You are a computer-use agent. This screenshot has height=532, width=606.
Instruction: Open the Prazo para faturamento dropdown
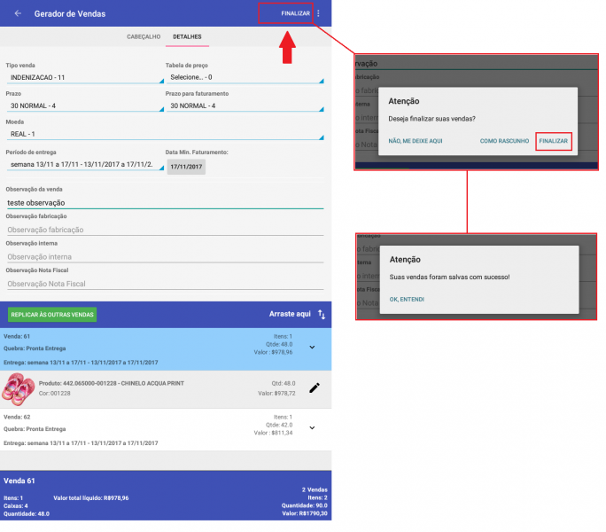coord(243,106)
